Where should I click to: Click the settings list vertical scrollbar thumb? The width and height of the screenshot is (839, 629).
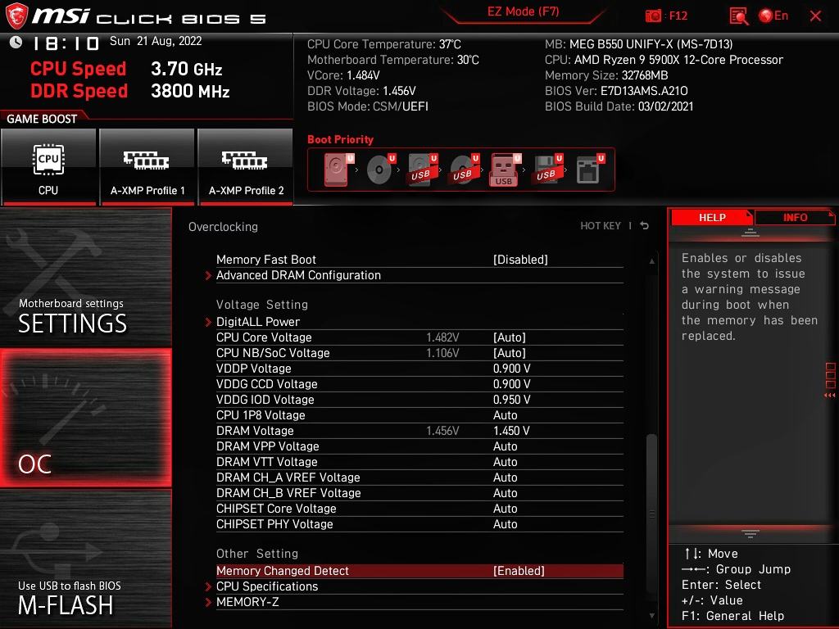[x=651, y=514]
